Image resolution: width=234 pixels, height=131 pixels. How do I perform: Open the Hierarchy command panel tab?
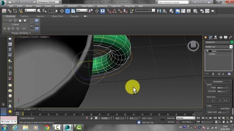pos(215,37)
